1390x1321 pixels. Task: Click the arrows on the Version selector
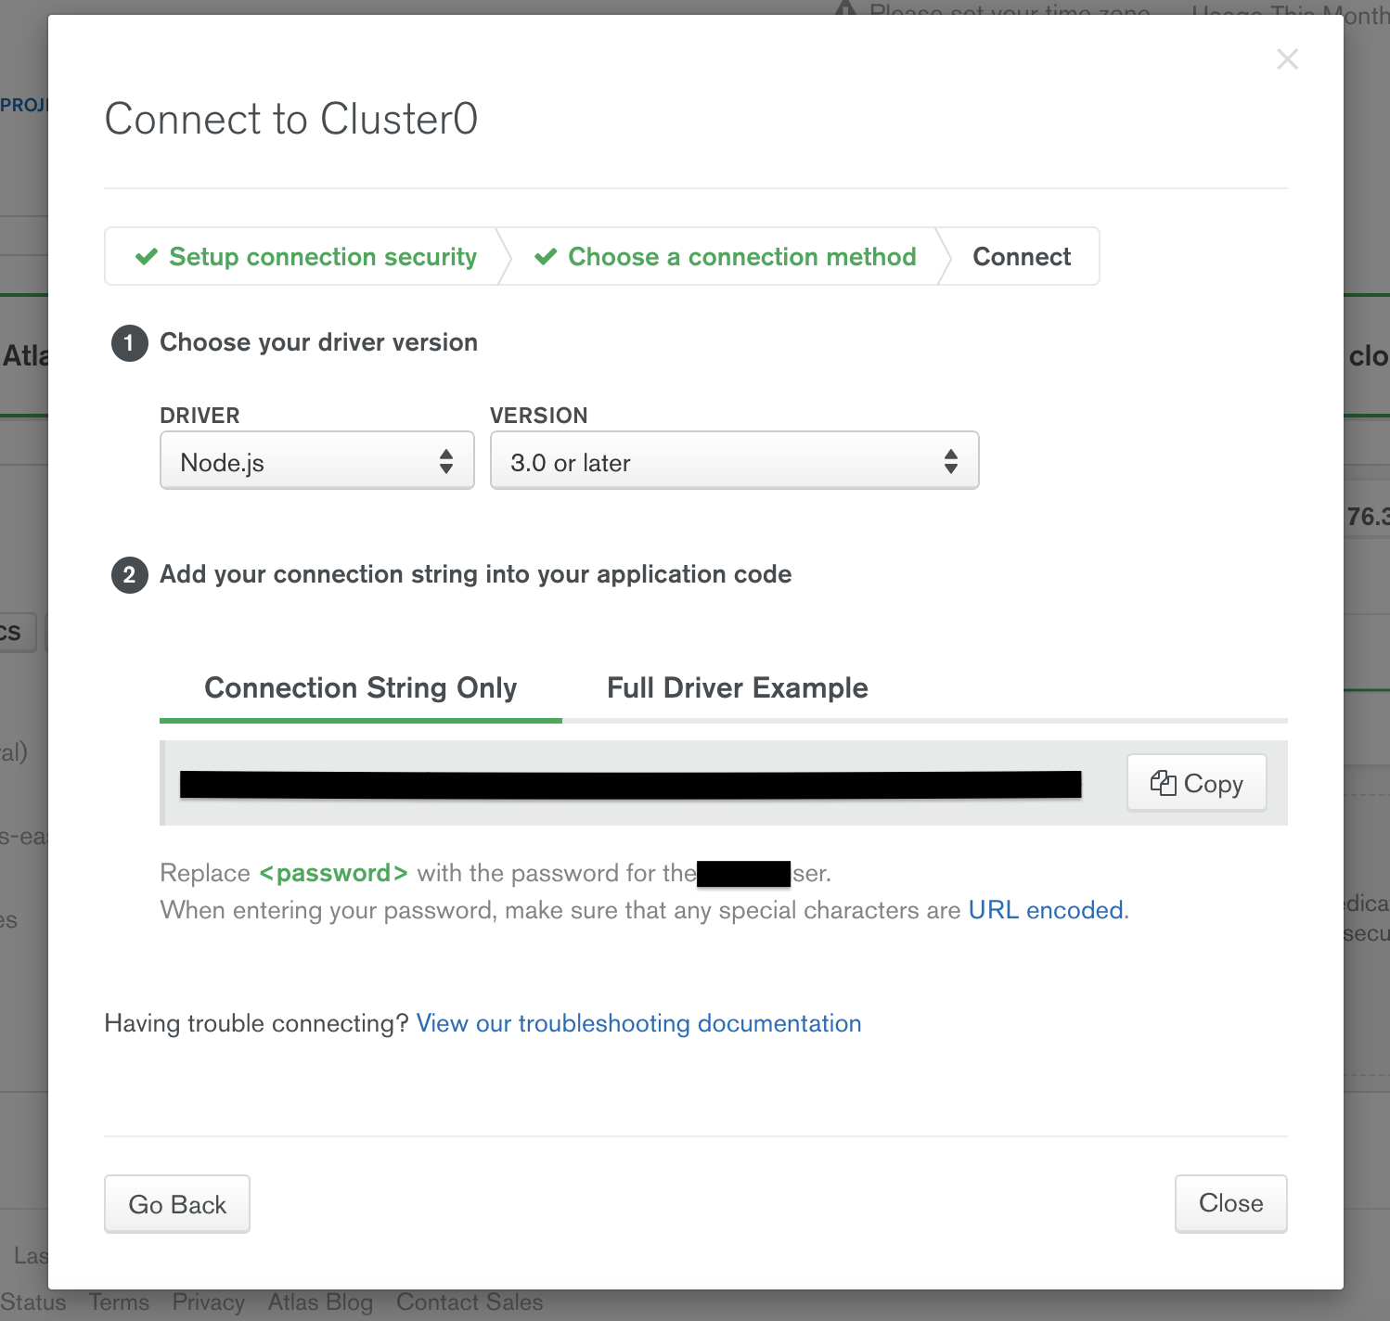[950, 461]
